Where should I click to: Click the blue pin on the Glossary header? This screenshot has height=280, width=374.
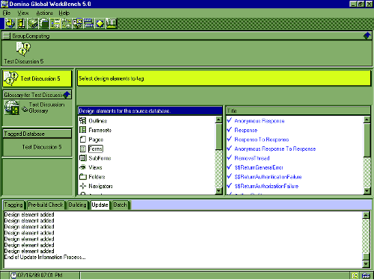point(67,95)
